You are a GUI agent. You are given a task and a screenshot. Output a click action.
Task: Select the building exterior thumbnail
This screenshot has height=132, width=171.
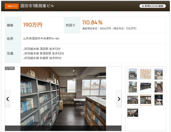[133, 74]
